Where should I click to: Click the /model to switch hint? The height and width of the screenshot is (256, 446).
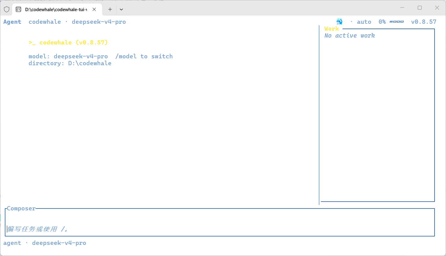click(x=144, y=56)
